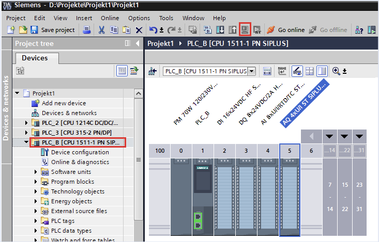Viewport: 379px width, 242px height.
Task: Toggle the details view button in project tree
Action: tap(122, 71)
